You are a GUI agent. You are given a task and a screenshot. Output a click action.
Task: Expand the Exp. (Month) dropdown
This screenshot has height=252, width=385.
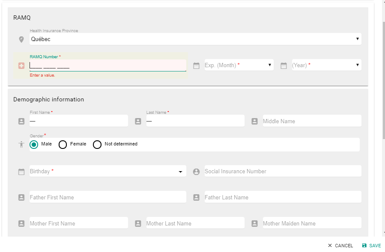click(x=239, y=65)
